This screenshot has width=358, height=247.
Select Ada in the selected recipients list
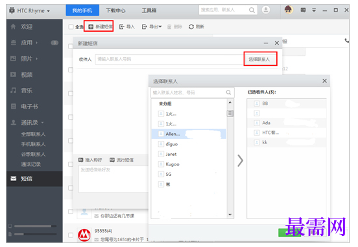[287, 123]
